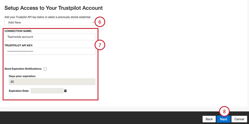Click into the Trustpilot API Key field
Image resolution: width=249 pixels, height=124 pixels.
pyautogui.click(x=50, y=51)
